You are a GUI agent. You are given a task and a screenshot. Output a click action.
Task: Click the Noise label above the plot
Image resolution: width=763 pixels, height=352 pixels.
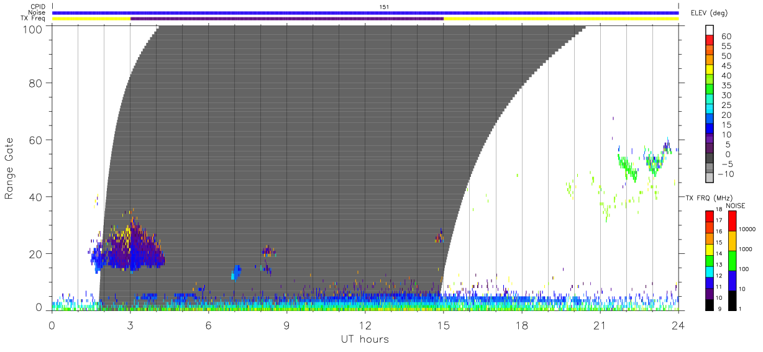click(x=37, y=12)
